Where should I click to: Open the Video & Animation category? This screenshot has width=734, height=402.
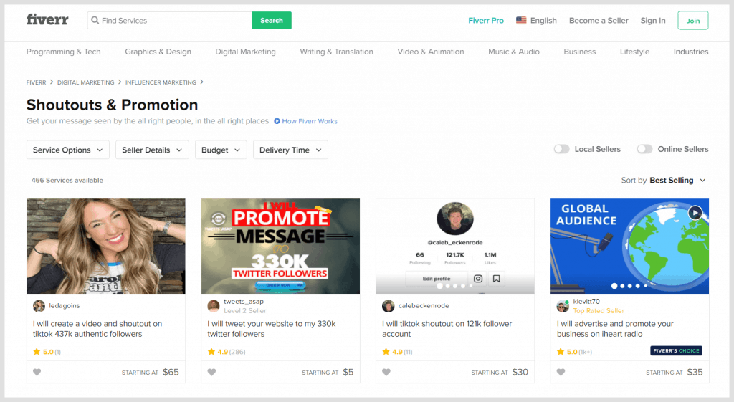point(431,52)
